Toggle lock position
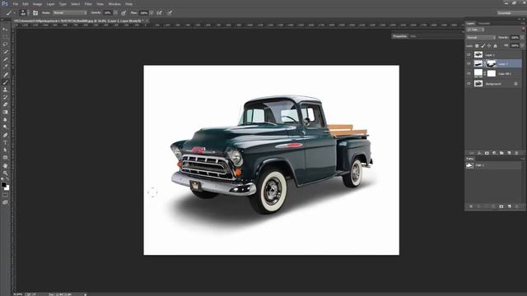This screenshot has height=296, width=527. [489, 46]
